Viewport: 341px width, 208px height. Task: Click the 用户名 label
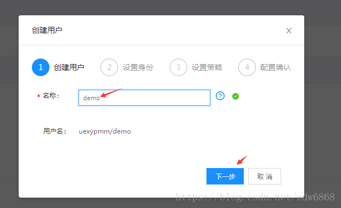[x=54, y=131]
